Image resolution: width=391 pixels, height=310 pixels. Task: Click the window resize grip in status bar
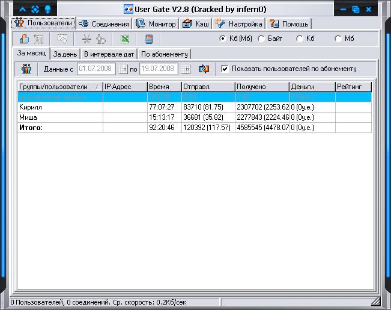(376, 301)
